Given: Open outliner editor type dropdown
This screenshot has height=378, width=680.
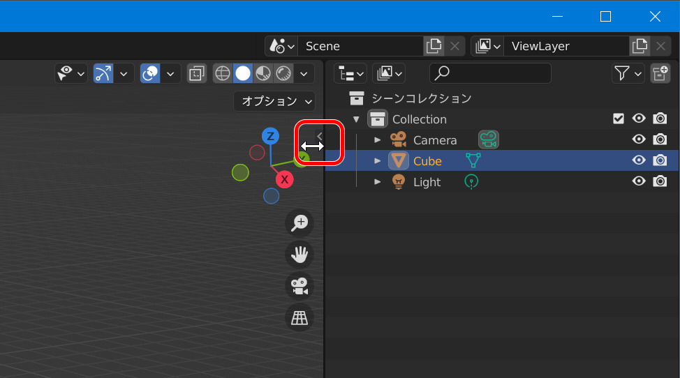Looking at the screenshot, I should [x=351, y=74].
